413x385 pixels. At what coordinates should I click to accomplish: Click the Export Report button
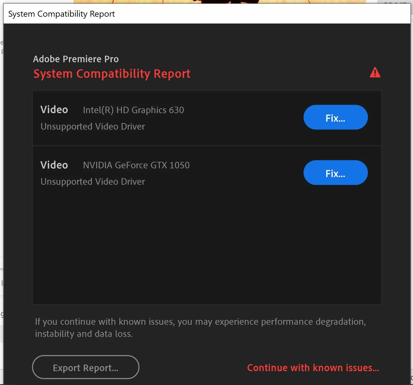(86, 367)
